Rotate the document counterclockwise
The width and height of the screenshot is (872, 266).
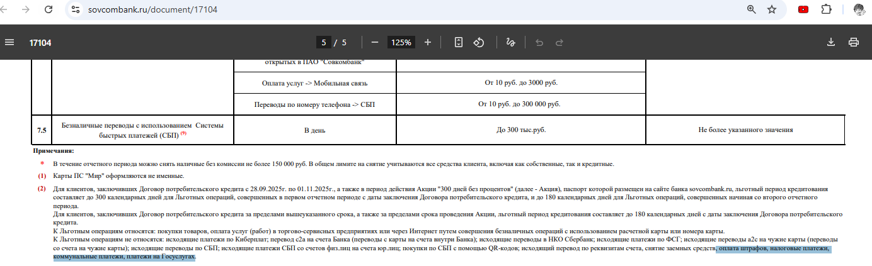(478, 42)
